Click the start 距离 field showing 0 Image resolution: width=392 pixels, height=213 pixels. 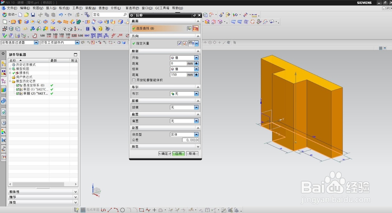(178, 63)
